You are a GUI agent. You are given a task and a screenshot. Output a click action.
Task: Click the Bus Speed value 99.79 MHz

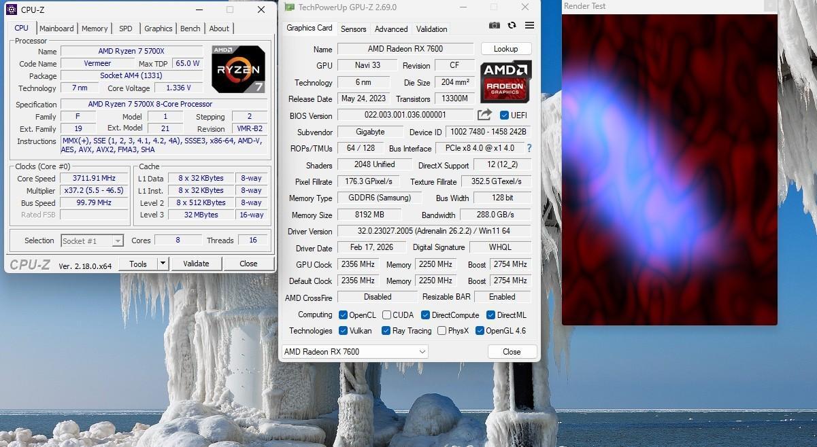click(x=94, y=202)
